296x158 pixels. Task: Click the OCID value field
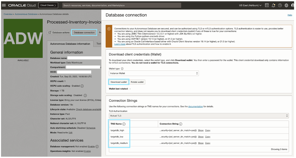pyautogui.click(x=74, y=72)
